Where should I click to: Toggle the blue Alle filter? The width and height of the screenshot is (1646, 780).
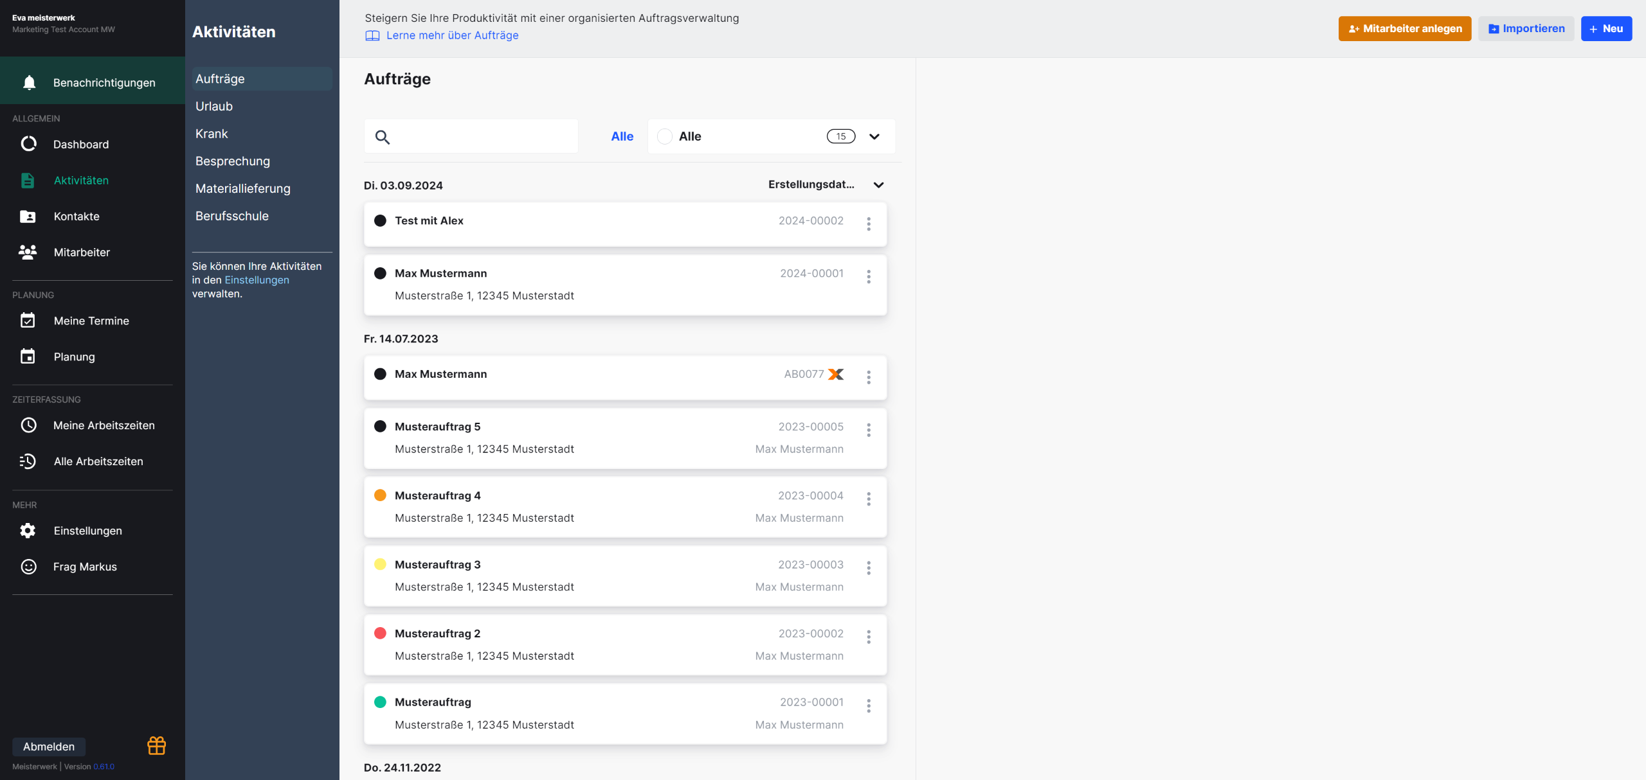click(622, 136)
